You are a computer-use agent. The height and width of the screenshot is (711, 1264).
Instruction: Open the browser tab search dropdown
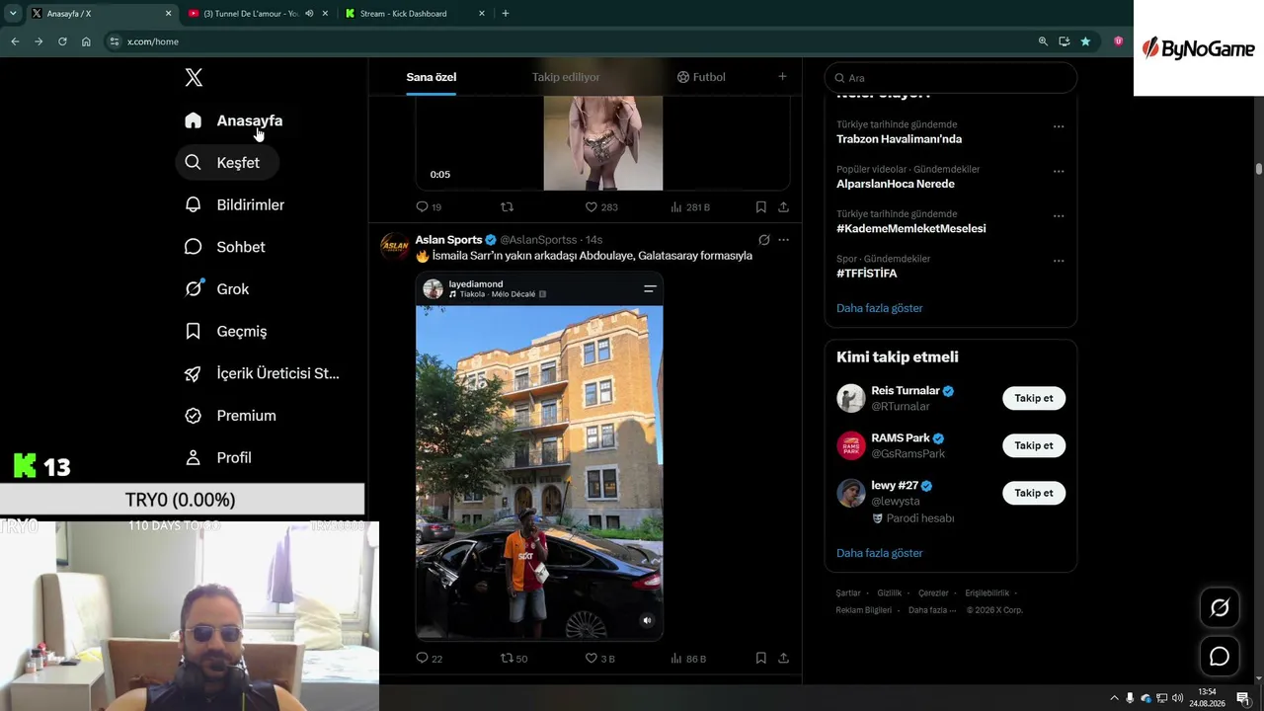coord(13,14)
